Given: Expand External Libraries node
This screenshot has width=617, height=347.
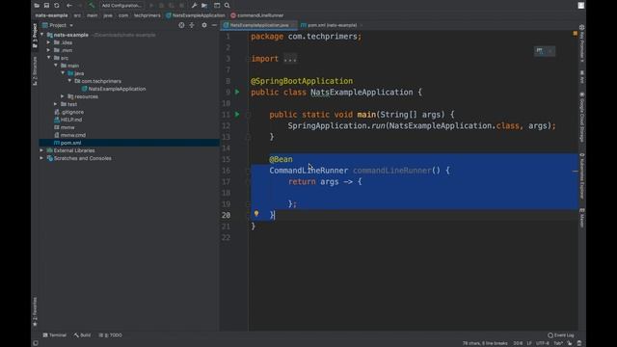Looking at the screenshot, I should 41,150.
